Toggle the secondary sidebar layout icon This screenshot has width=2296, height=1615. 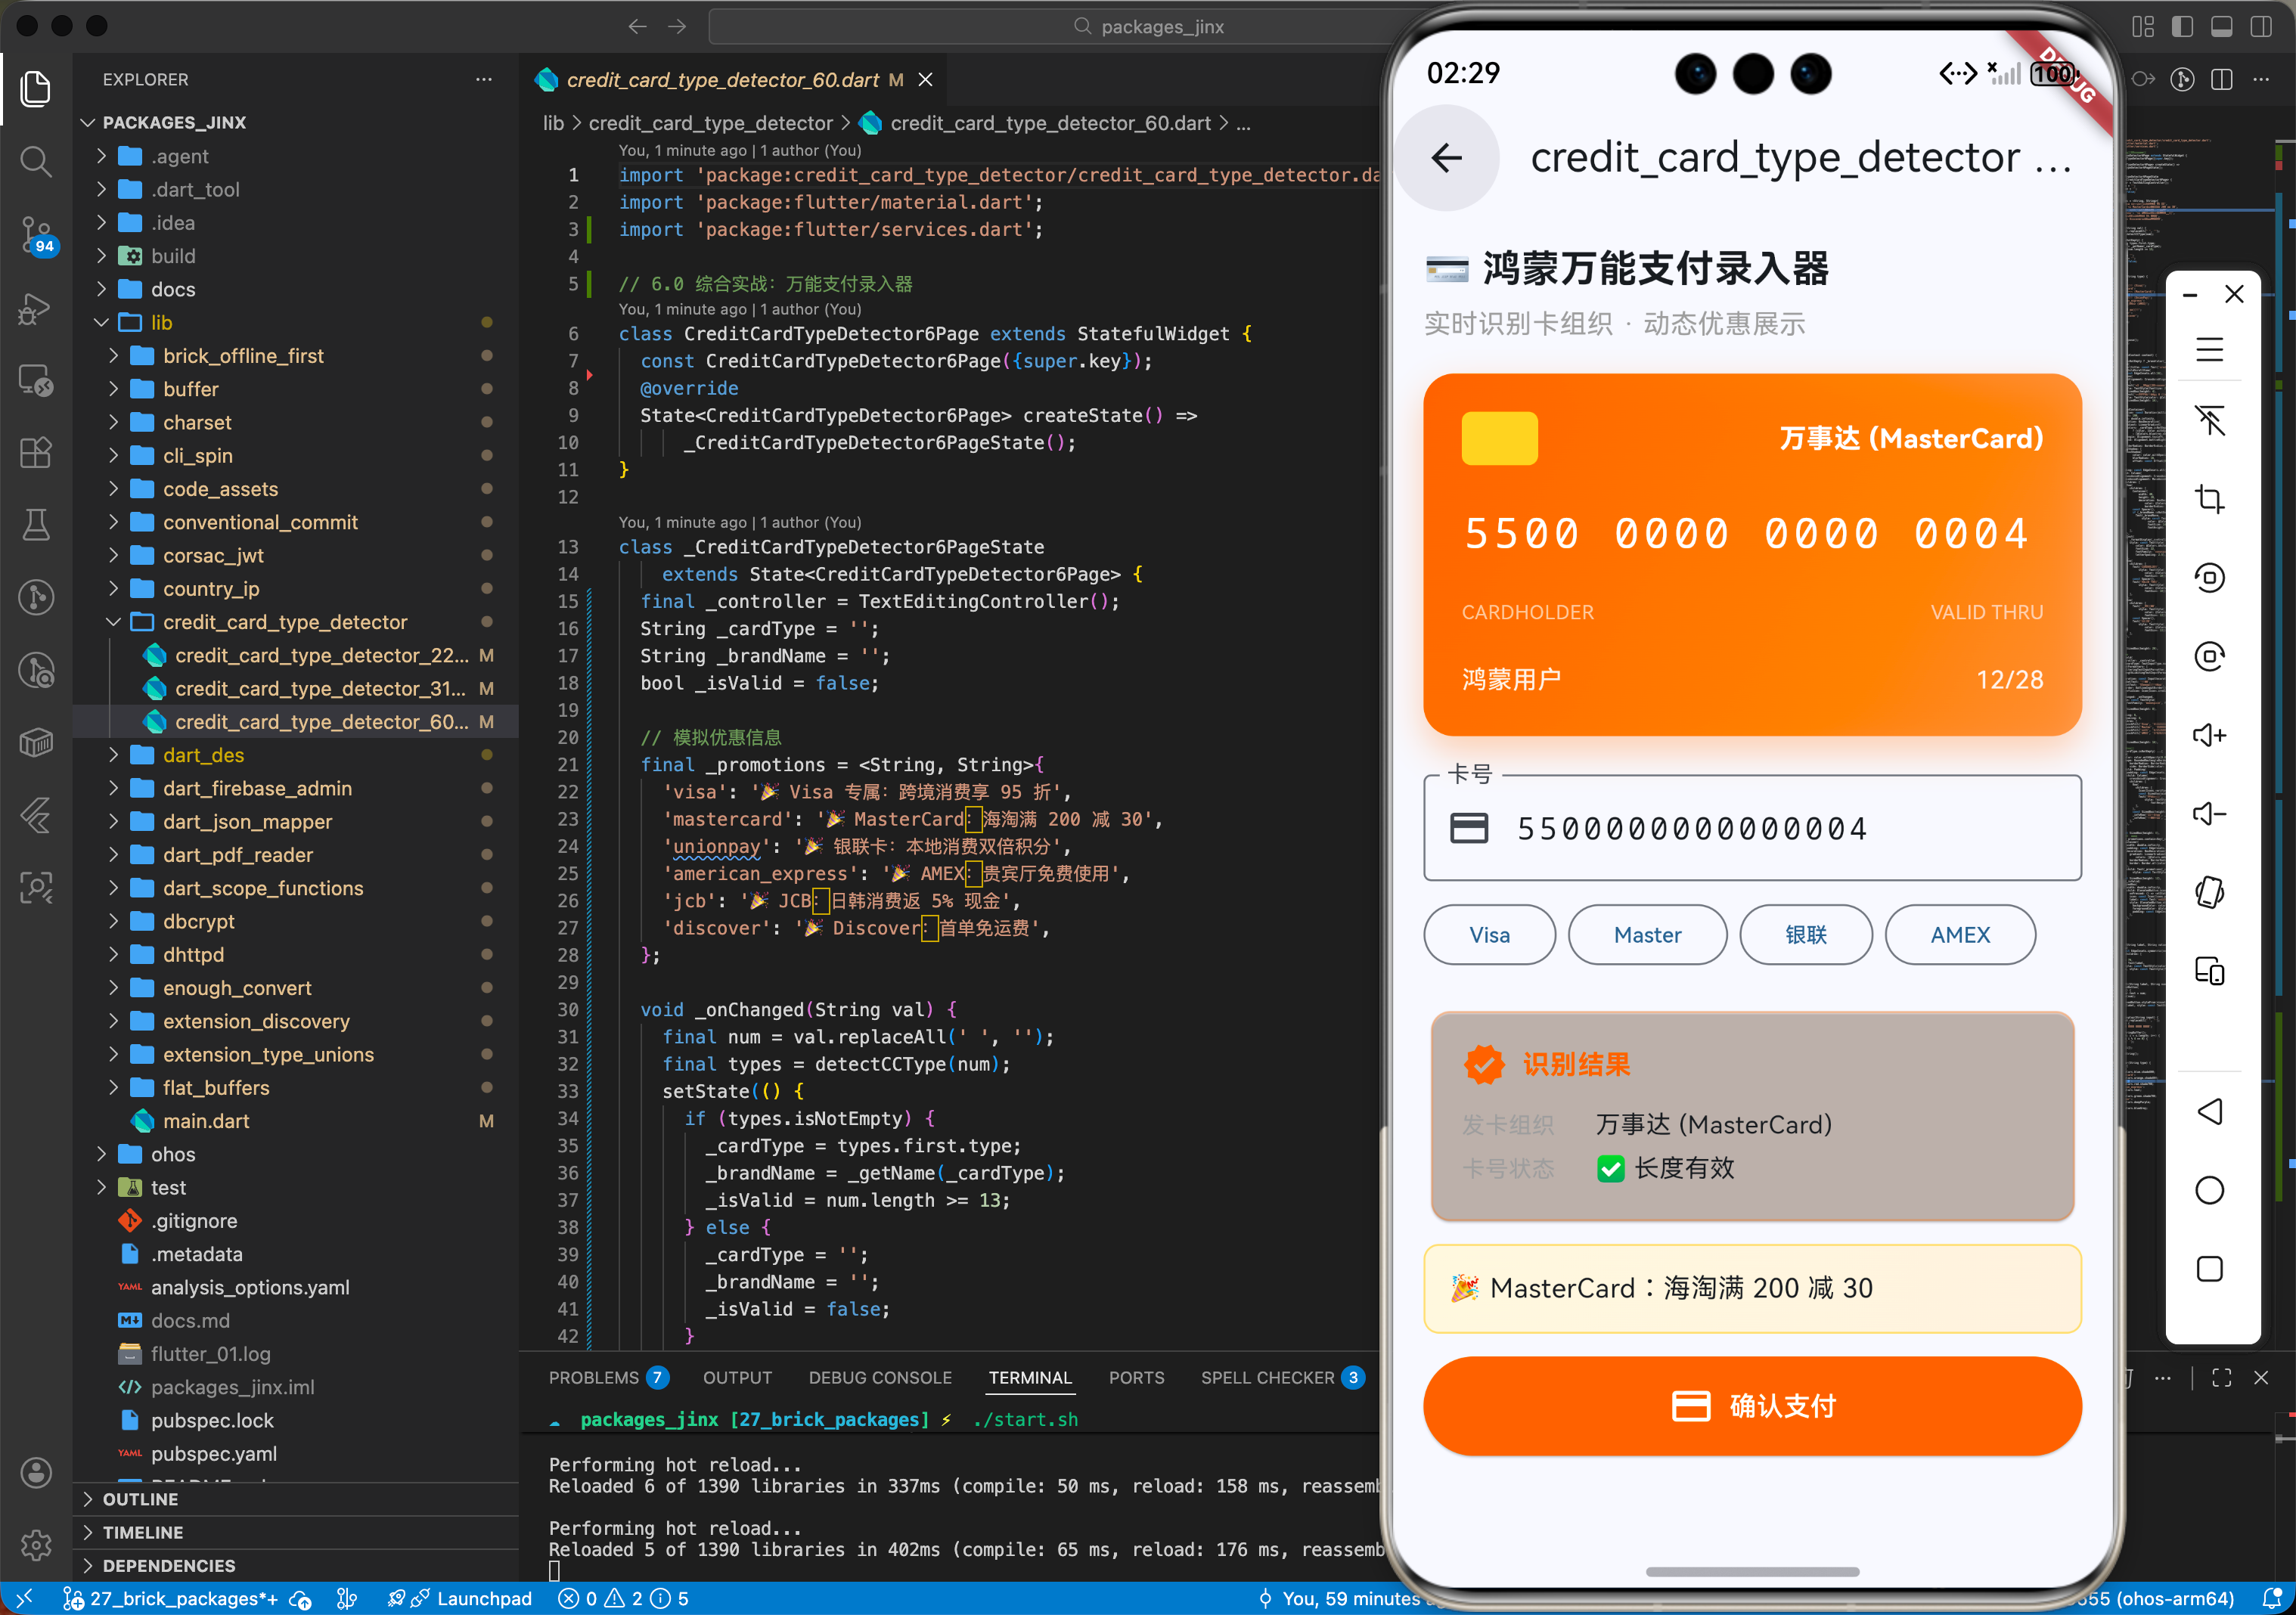click(x=2260, y=27)
